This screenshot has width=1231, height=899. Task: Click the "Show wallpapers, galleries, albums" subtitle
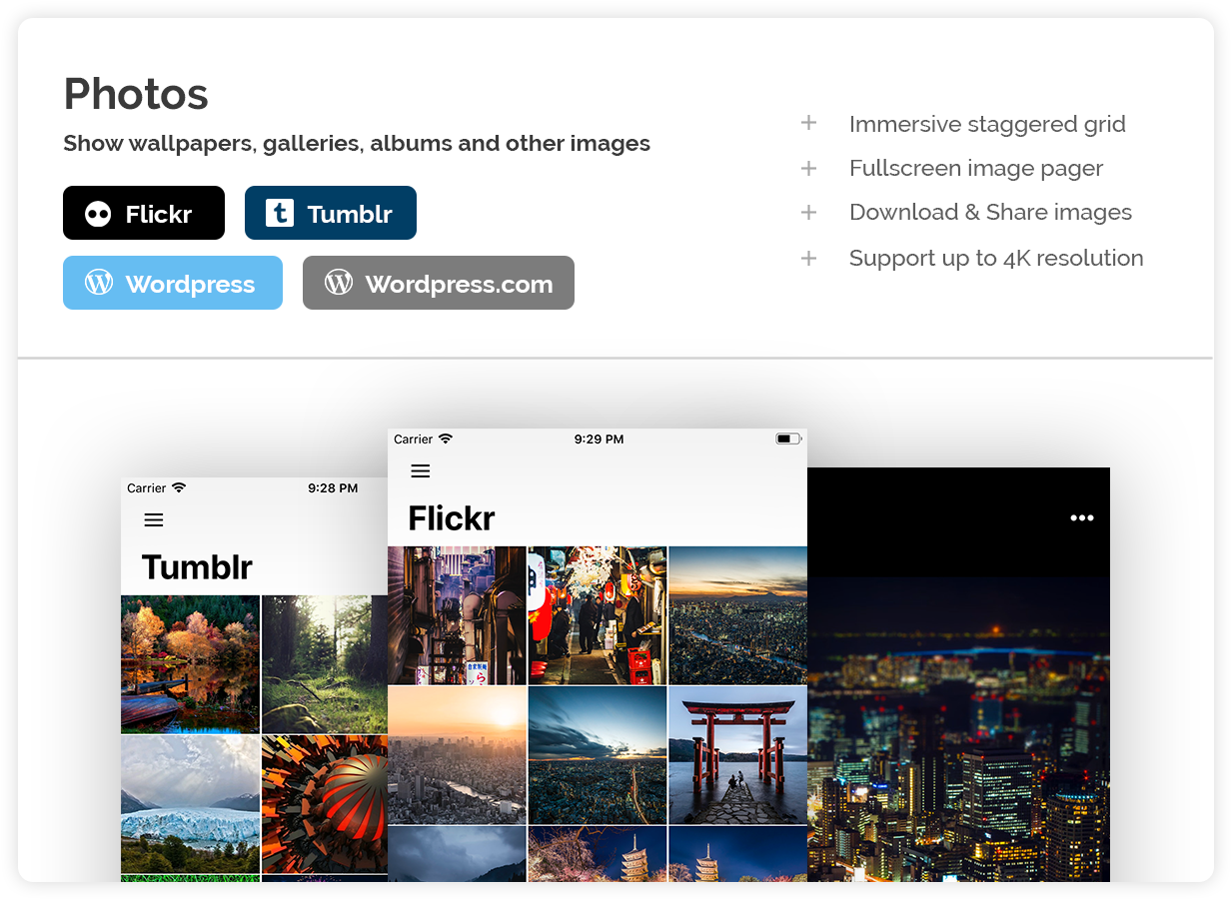(x=357, y=144)
